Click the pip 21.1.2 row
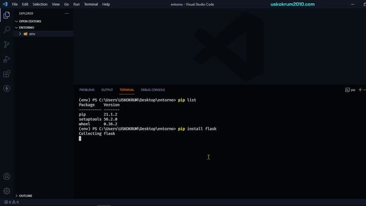The image size is (366, 206). tap(98, 114)
